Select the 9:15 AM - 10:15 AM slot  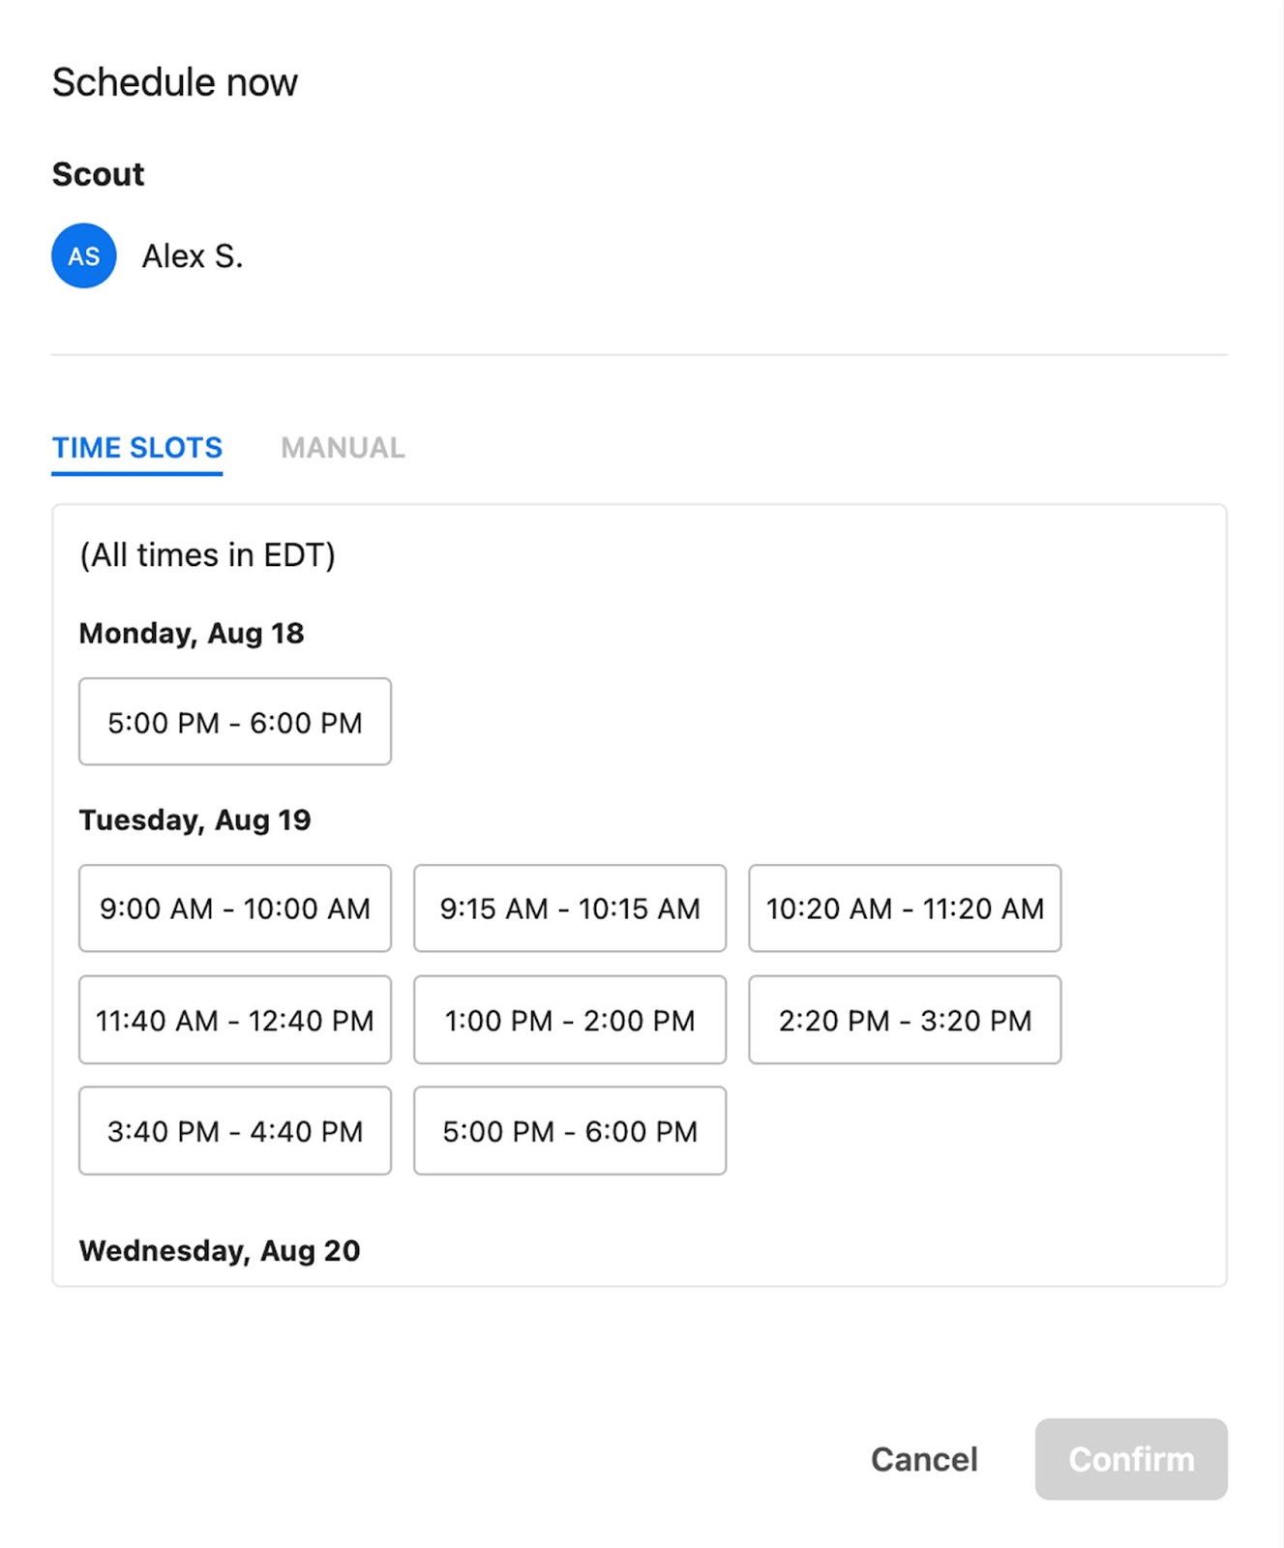pyautogui.click(x=570, y=908)
